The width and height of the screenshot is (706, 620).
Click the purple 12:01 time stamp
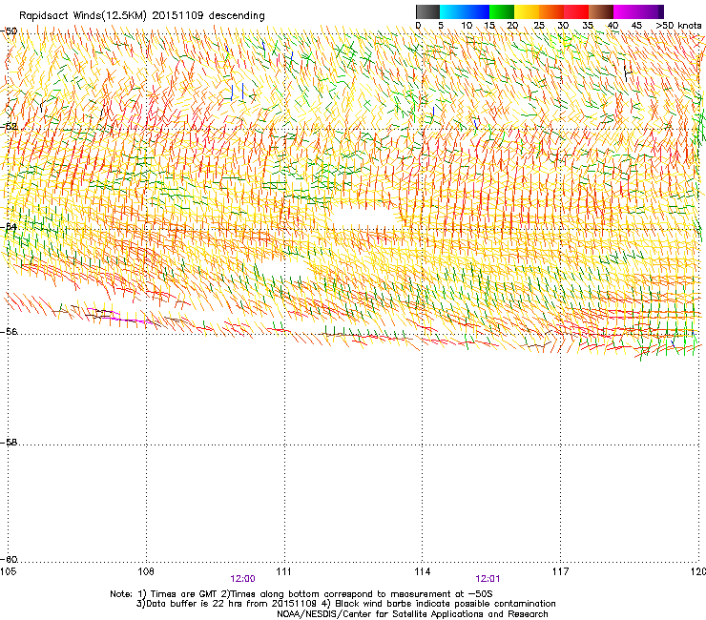488,579
